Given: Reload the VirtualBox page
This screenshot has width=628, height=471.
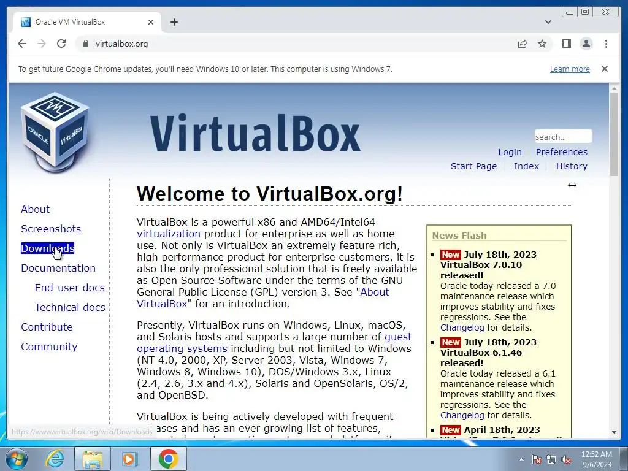Looking at the screenshot, I should (61, 44).
